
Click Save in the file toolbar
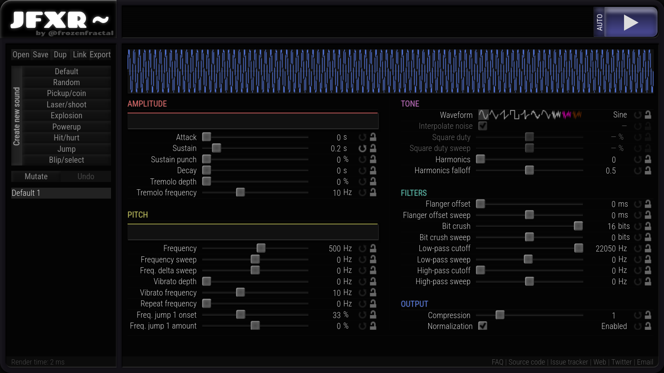pos(40,54)
